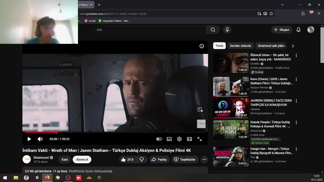Open Windows Start menu
The height and width of the screenshot is (182, 324).
5,178
